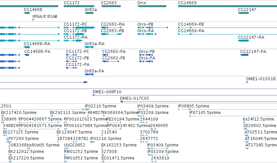Select the Orco gene label
The image size is (277, 163).
coord(142,3)
